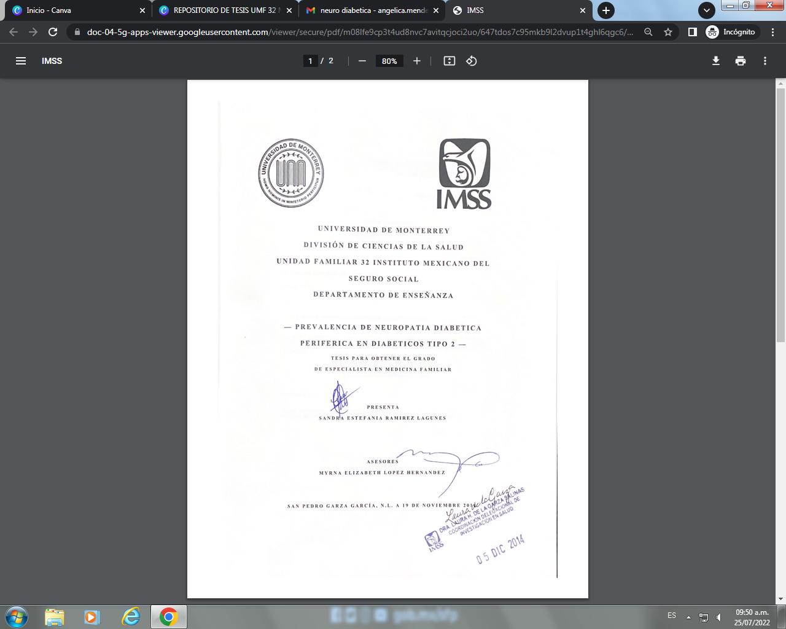Open the Windows Start menu

pos(17,617)
